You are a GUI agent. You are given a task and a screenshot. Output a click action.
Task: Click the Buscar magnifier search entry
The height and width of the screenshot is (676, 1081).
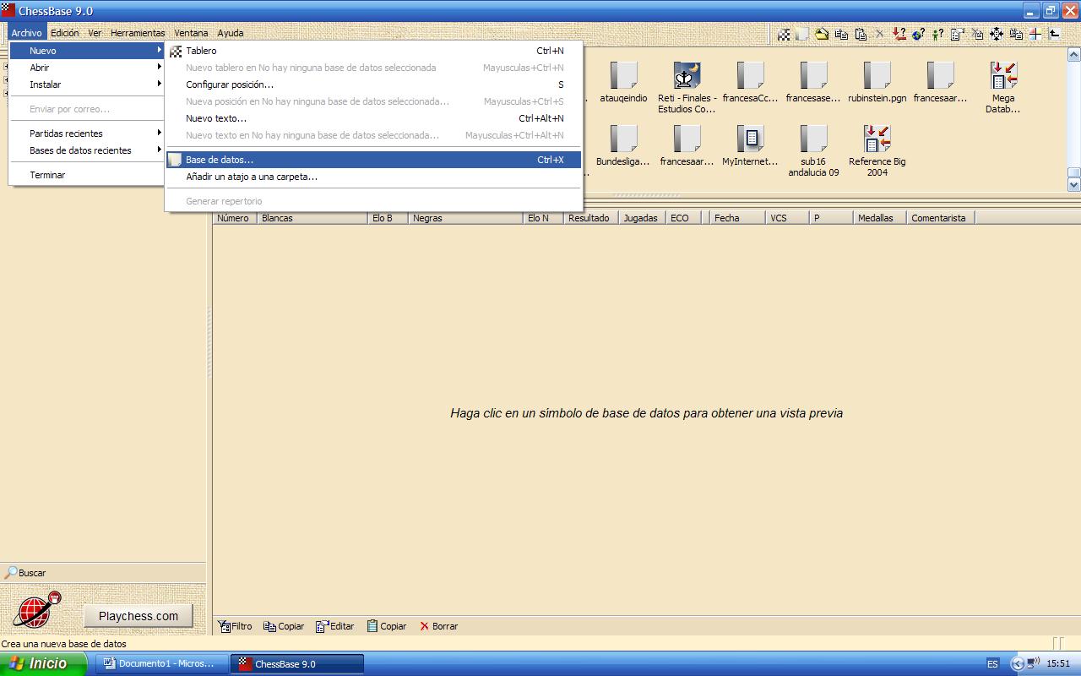click(25, 573)
